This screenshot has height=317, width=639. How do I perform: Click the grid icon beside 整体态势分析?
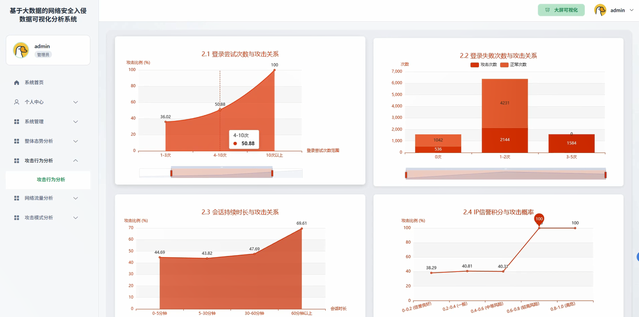(16, 141)
